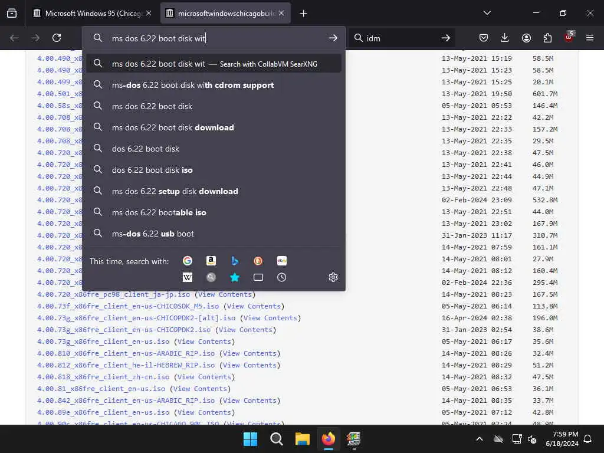Open 4.00.81_x86fre_client_en-us.iso link

(x=101, y=389)
